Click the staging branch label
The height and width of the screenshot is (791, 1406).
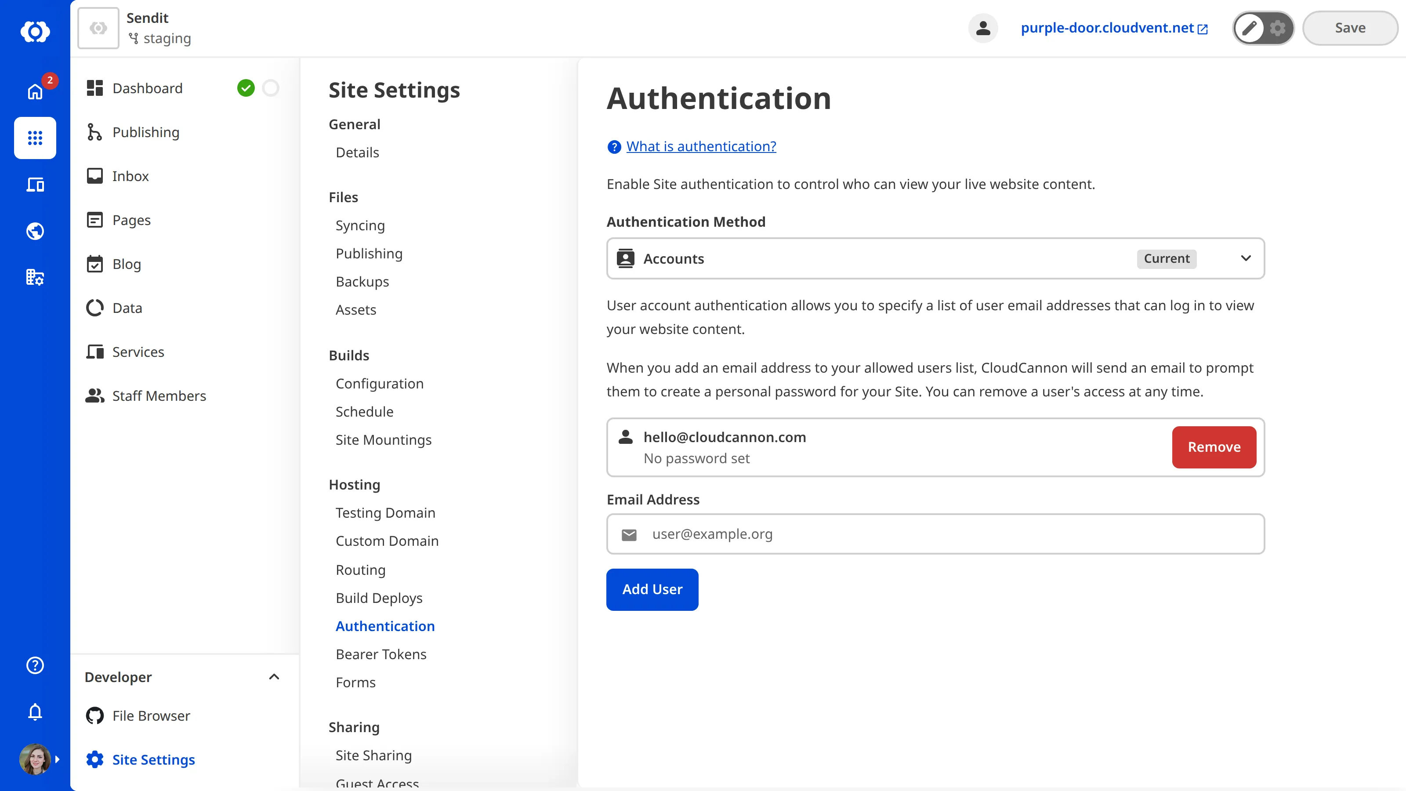[160, 38]
